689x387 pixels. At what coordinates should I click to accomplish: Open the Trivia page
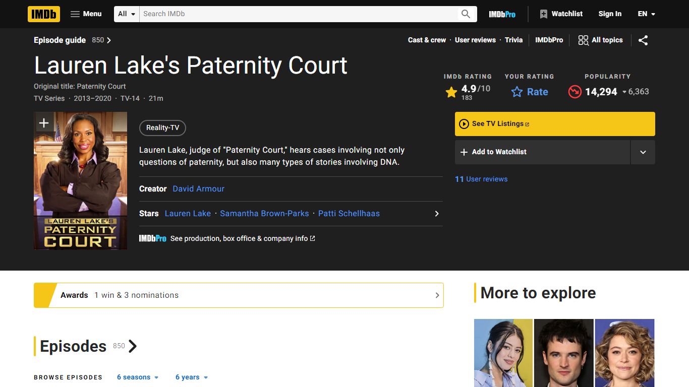click(x=513, y=40)
